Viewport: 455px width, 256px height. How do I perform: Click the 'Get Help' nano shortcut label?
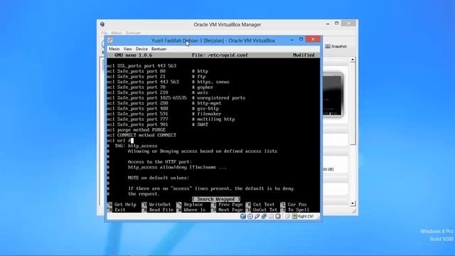(125, 205)
